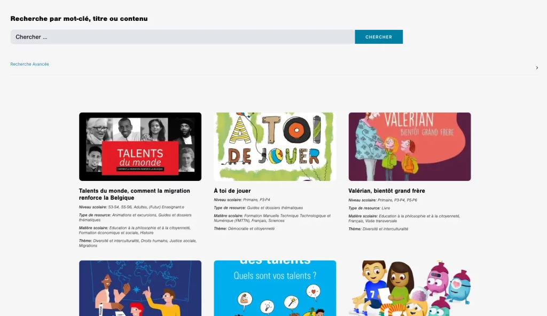Click the red TALENTS du monde banner
Screen dimensions: 547x316
140,157
